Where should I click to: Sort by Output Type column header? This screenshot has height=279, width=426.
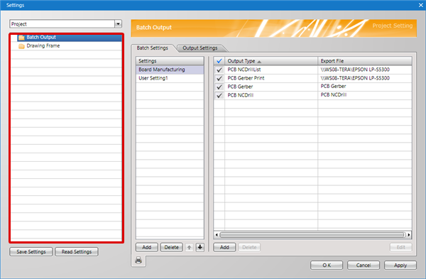click(x=271, y=61)
